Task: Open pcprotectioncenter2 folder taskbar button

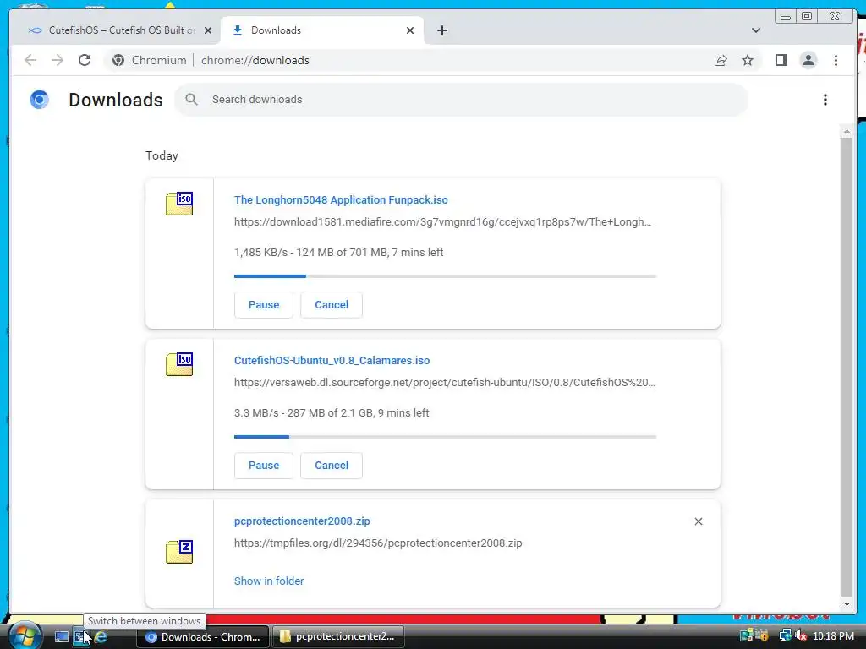Action: click(338, 637)
